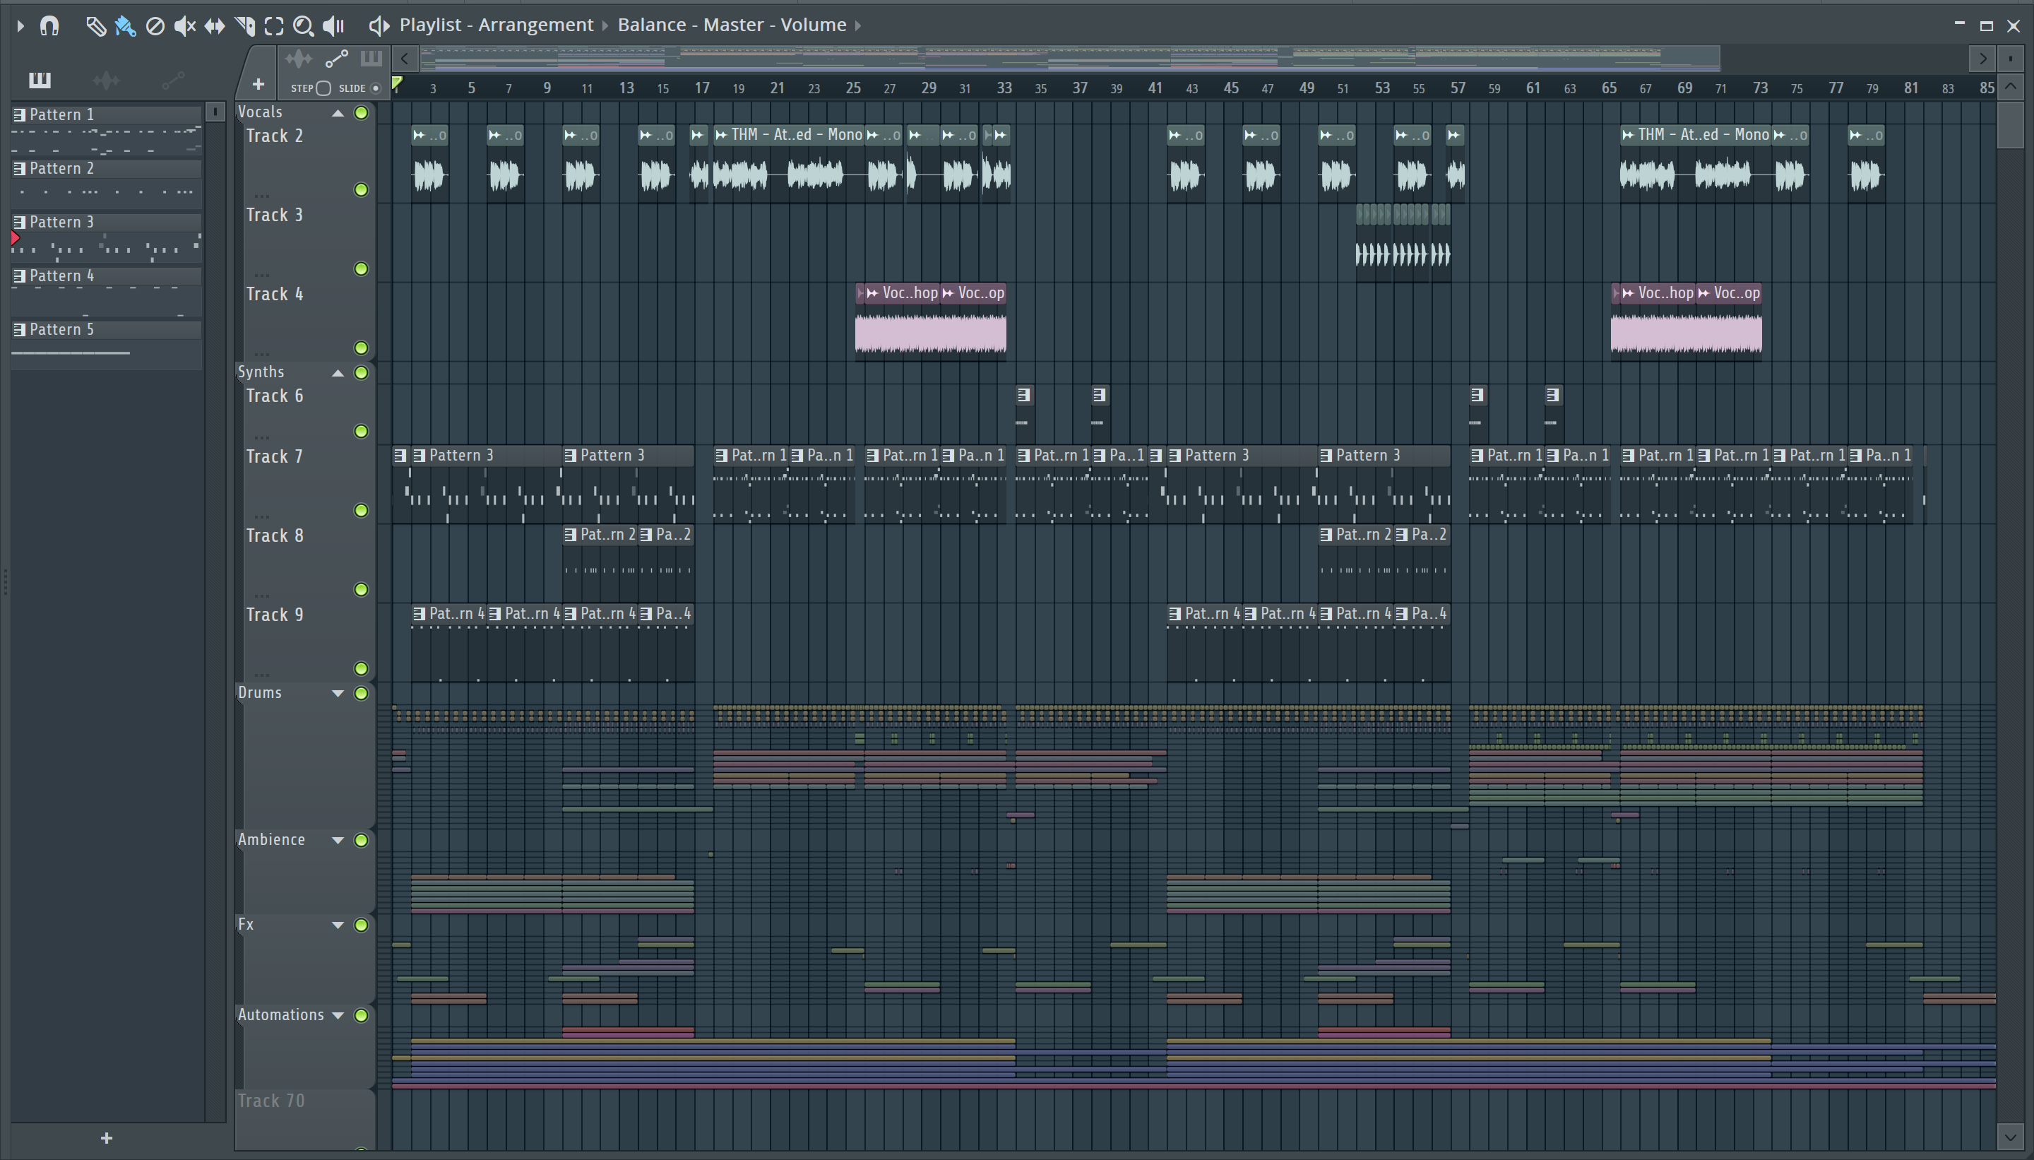Screen dimensions: 2034x1160
Task: Mute the Synths group
Action: click(x=362, y=373)
